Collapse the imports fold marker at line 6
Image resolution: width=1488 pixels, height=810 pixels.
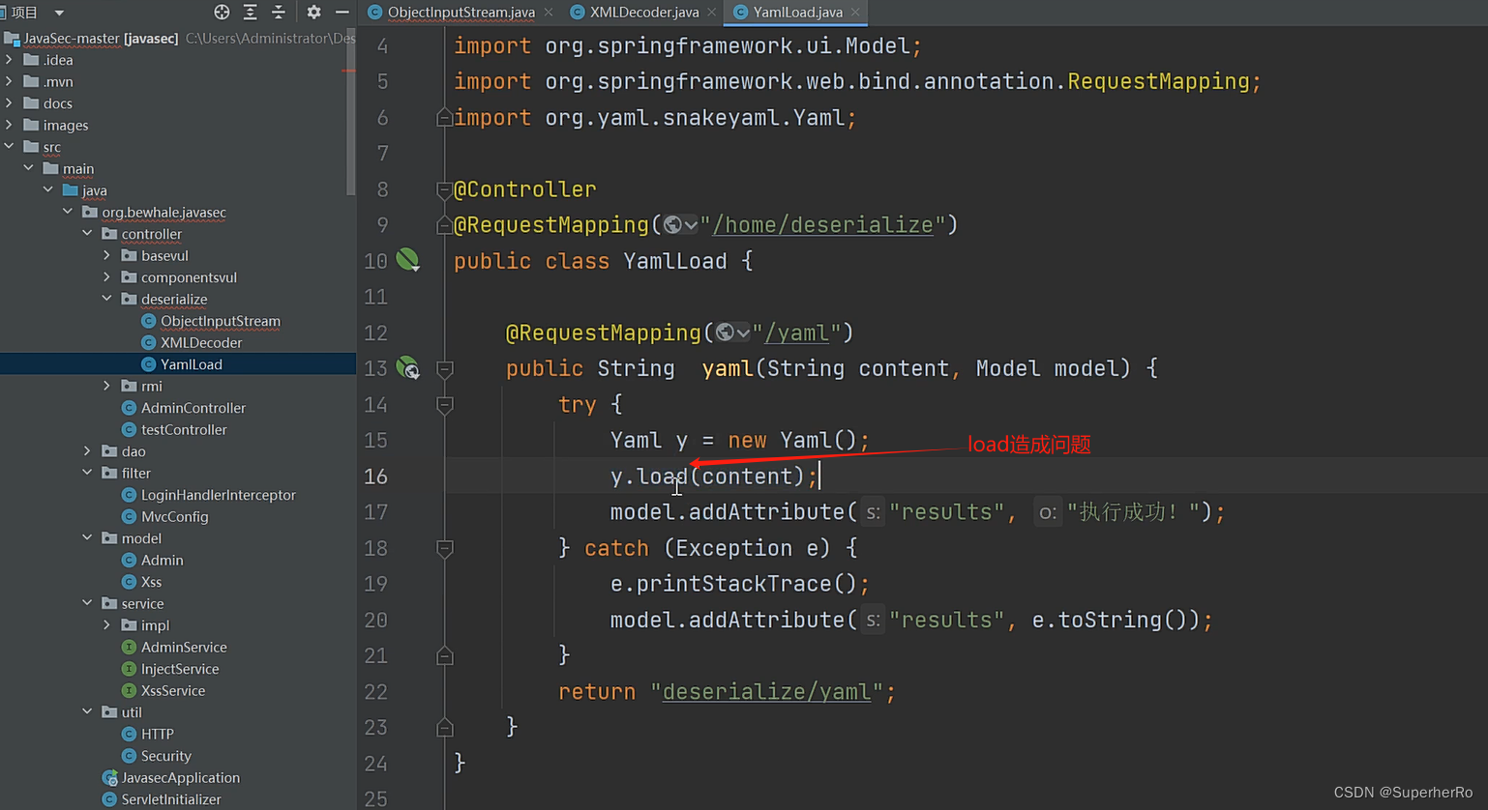point(444,117)
